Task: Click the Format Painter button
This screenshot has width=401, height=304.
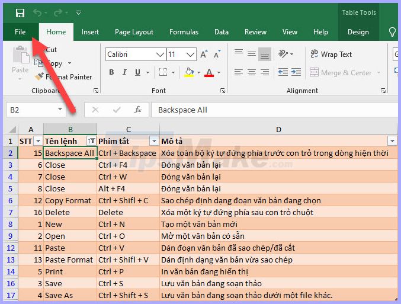Action: [x=63, y=76]
